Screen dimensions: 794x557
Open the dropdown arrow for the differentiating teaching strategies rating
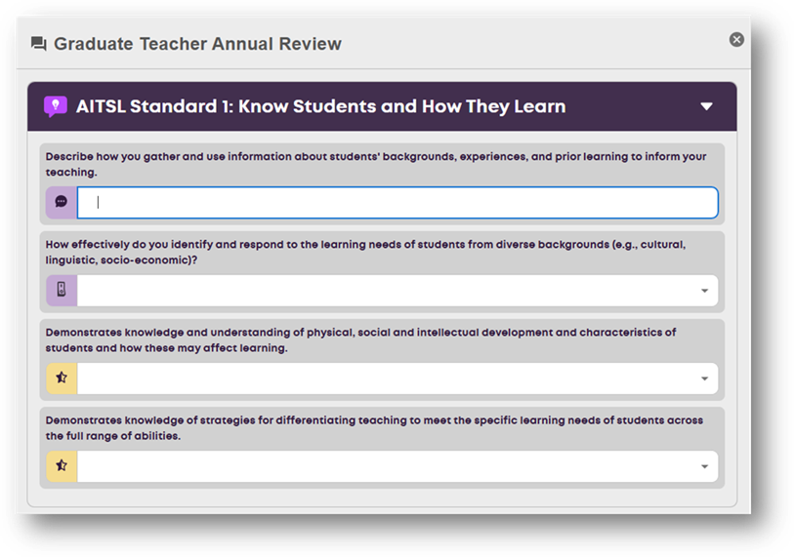point(704,466)
